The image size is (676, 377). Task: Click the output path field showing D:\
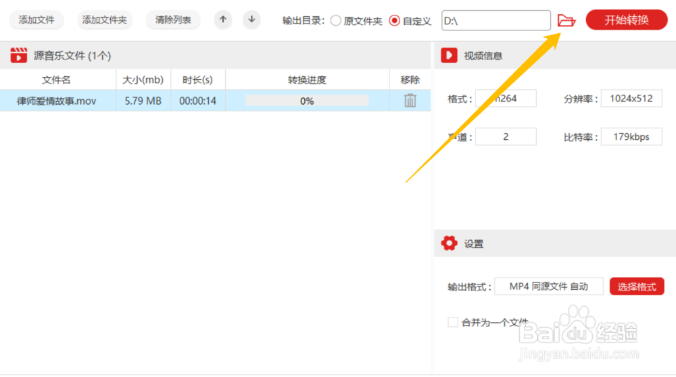[496, 21]
